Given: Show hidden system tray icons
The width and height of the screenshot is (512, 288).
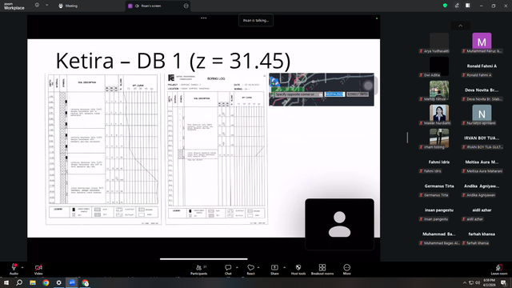Looking at the screenshot, I should [464, 282].
